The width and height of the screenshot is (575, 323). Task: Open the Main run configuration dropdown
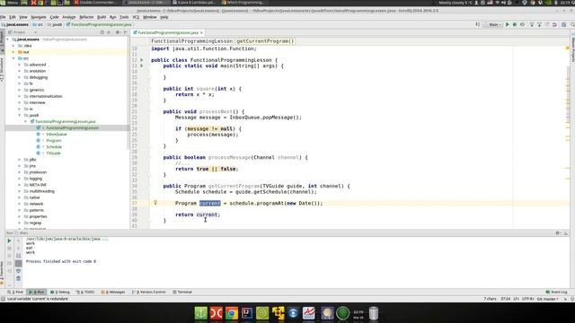coord(493,24)
